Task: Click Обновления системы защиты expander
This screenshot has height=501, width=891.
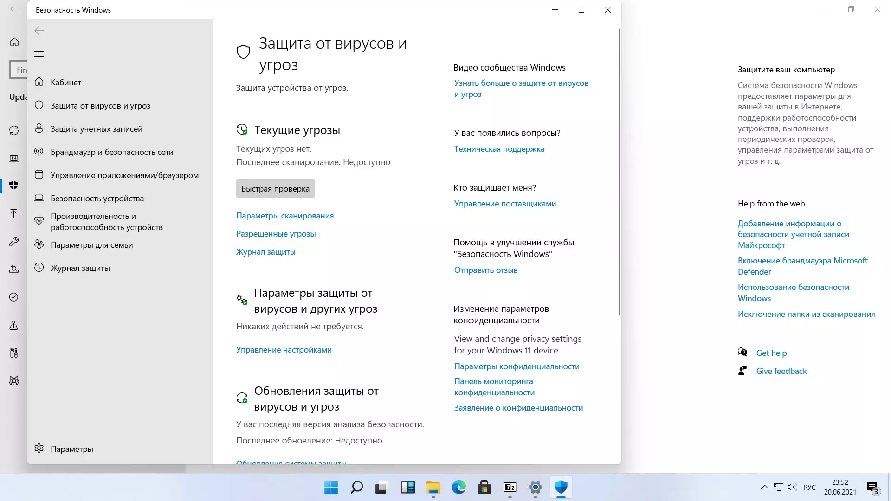Action: (x=291, y=462)
